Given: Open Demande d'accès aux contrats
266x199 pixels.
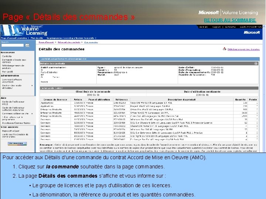Looking at the screenshot, I should pos(14,61).
